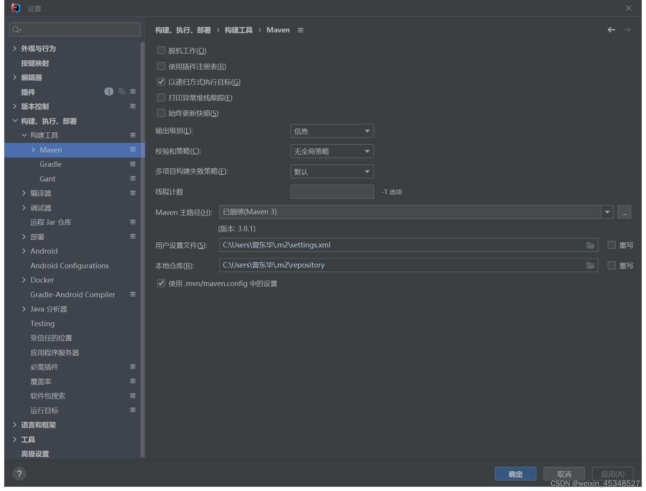Click project settings icon in 插件 row
The width and height of the screenshot is (646, 491).
[133, 91]
